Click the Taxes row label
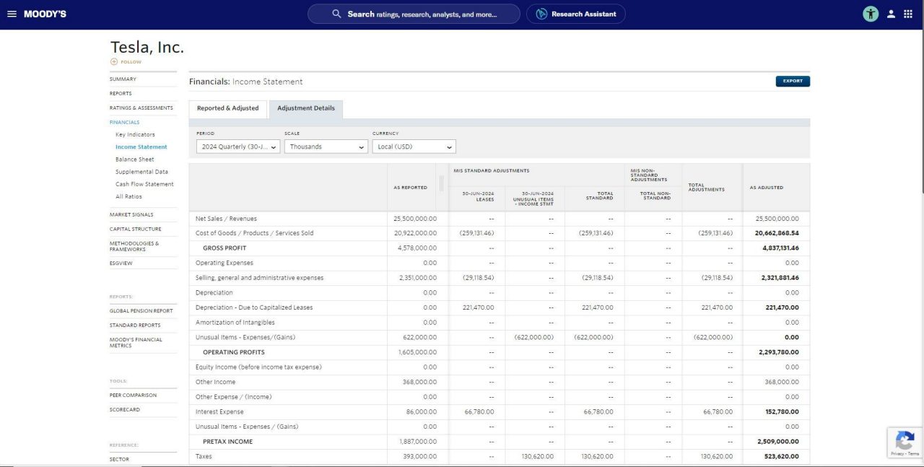 click(204, 457)
